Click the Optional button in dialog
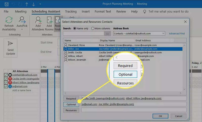This screenshot has width=202, height=122. [71, 105]
